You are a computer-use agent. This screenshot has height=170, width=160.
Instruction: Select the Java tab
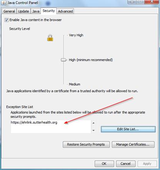click(36, 11)
